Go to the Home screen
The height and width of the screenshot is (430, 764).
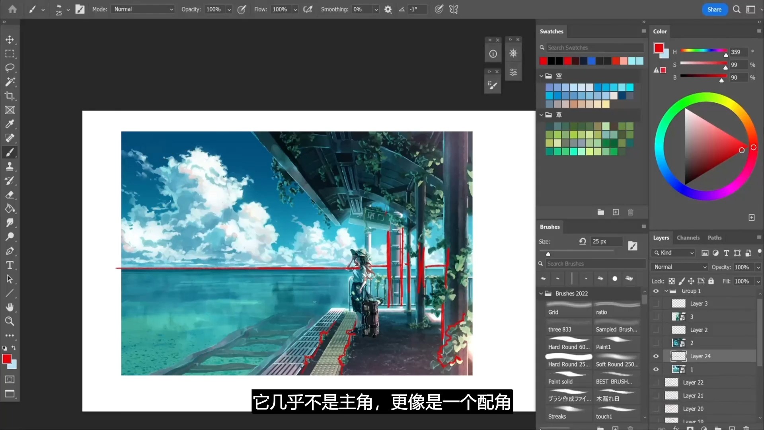pyautogui.click(x=12, y=9)
